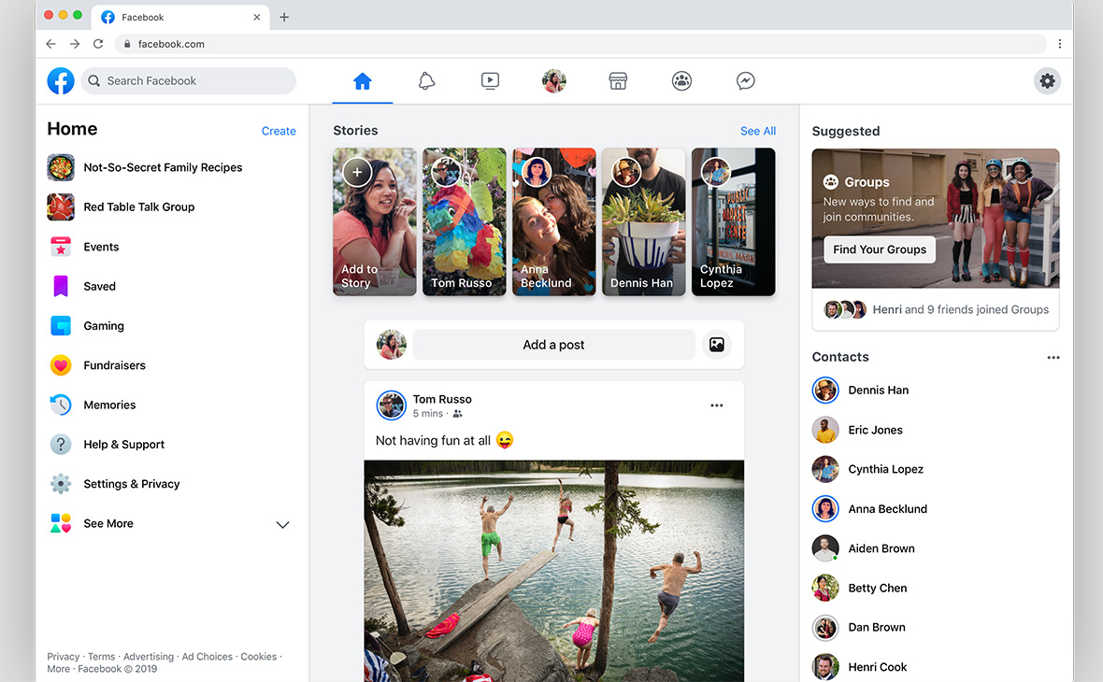Screen dimensions: 1103x682
Task: Open chat with Eric Jones in Contacts
Action: (875, 430)
